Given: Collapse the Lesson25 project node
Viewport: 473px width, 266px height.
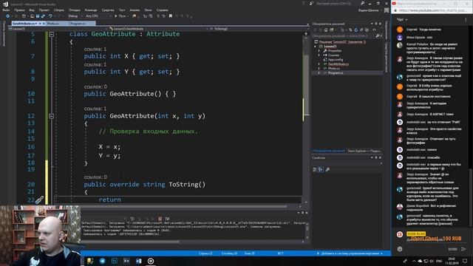Looking at the screenshot, I should point(316,47).
